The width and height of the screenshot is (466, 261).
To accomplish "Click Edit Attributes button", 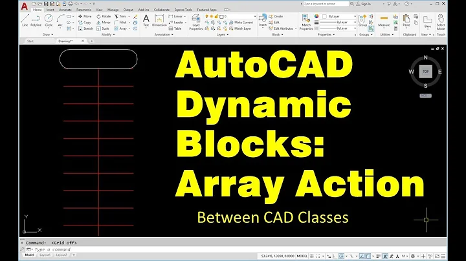I will tap(281, 28).
